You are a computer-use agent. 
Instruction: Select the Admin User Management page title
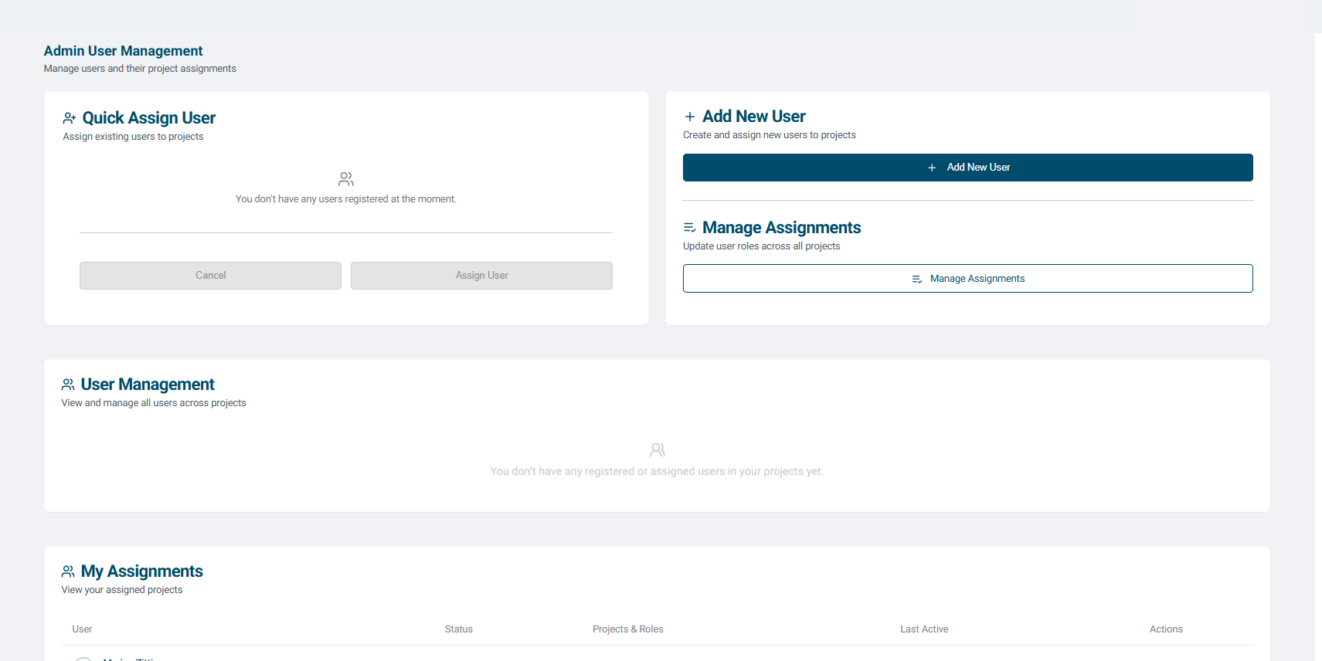[x=124, y=51]
